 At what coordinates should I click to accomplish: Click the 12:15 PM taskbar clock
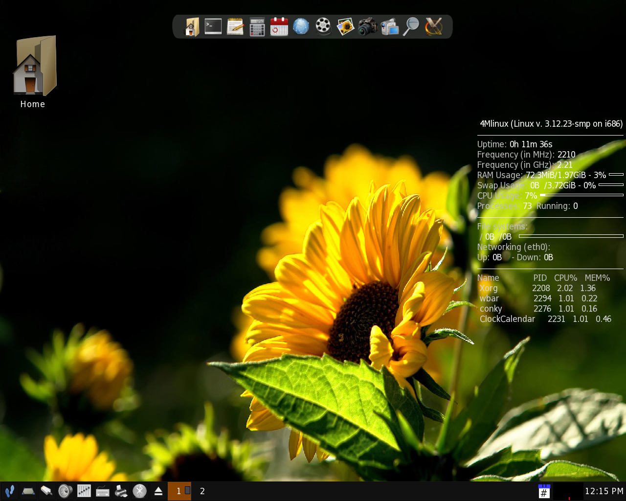pyautogui.click(x=604, y=491)
